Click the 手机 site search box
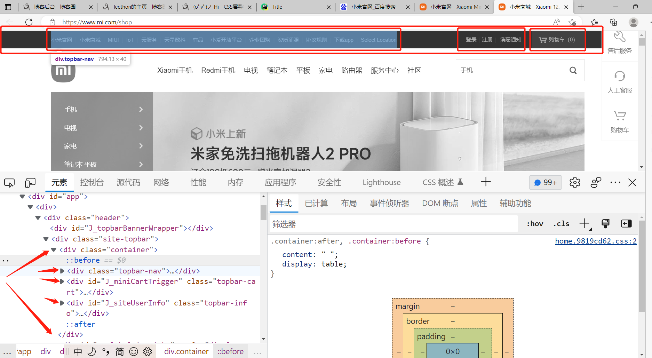The height and width of the screenshot is (358, 652). tap(509, 70)
